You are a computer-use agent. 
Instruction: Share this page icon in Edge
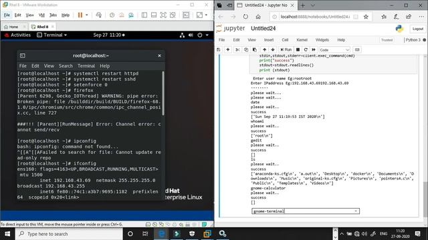(409, 17)
